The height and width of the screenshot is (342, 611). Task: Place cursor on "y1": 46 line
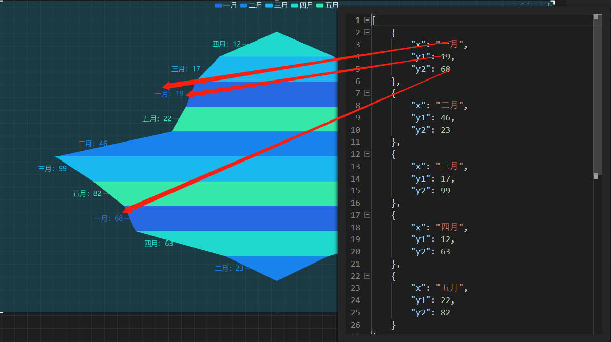(433, 117)
